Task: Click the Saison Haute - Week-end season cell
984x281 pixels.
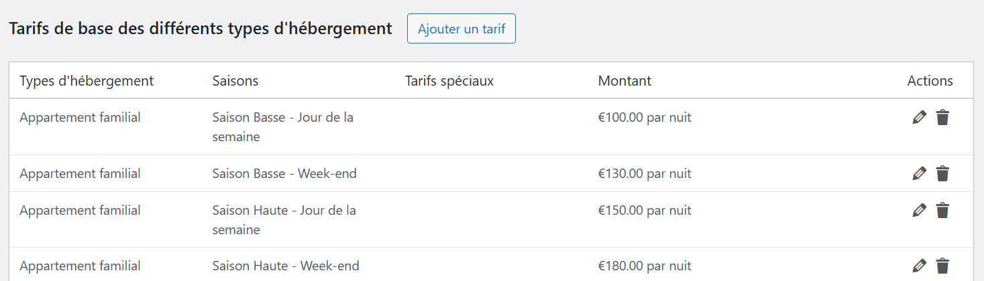Action: pyautogui.click(x=285, y=266)
